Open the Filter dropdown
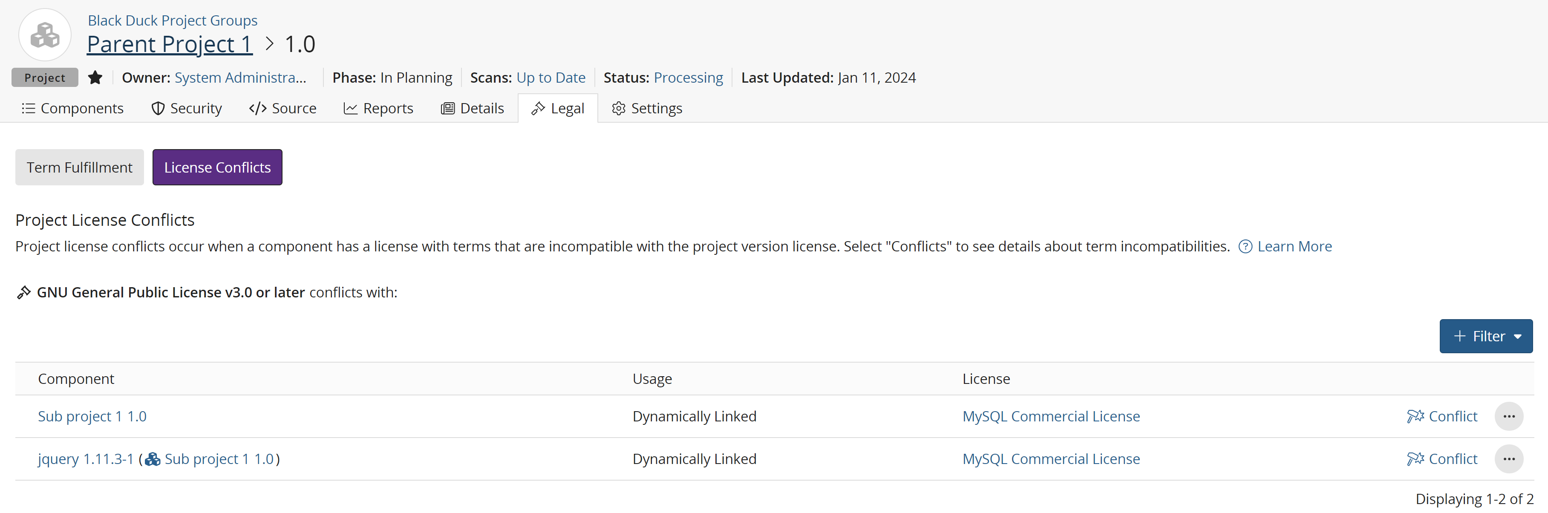The width and height of the screenshot is (1548, 513). (x=1486, y=336)
